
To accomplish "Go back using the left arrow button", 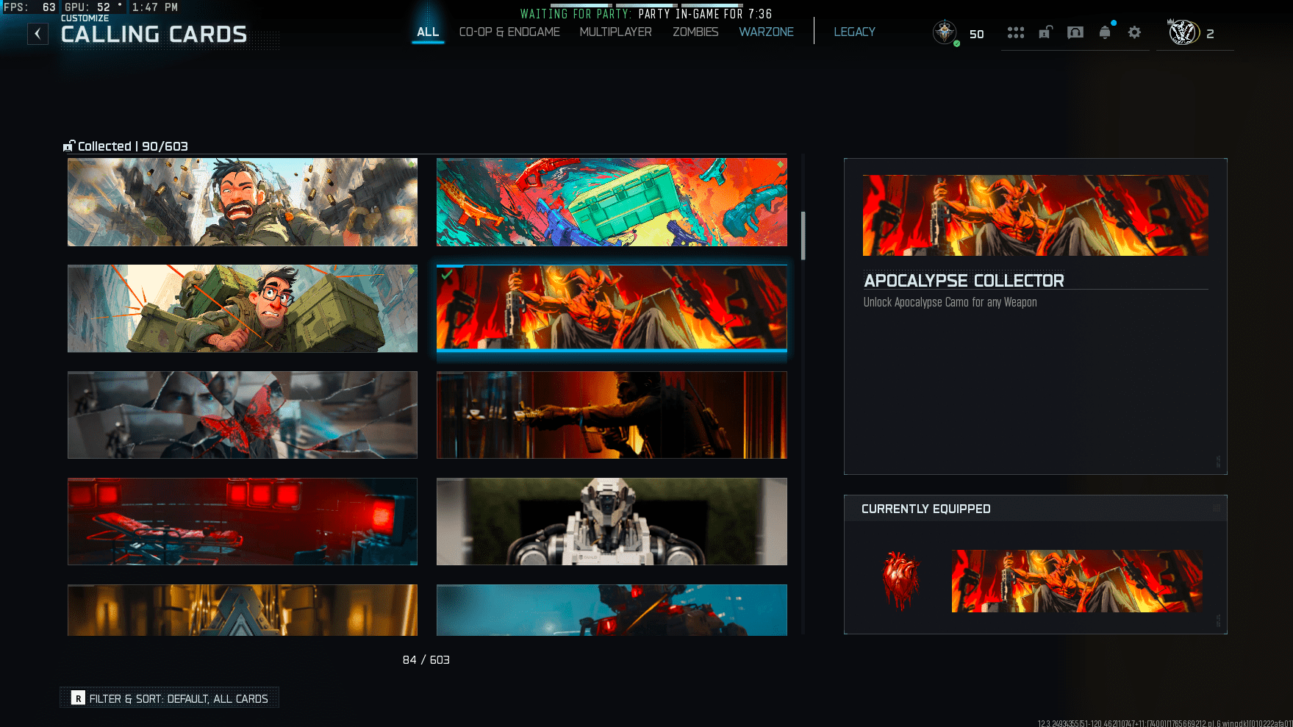I will (37, 34).
